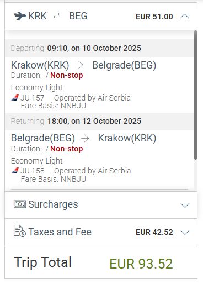Select the Surcharges row label

coord(53,204)
